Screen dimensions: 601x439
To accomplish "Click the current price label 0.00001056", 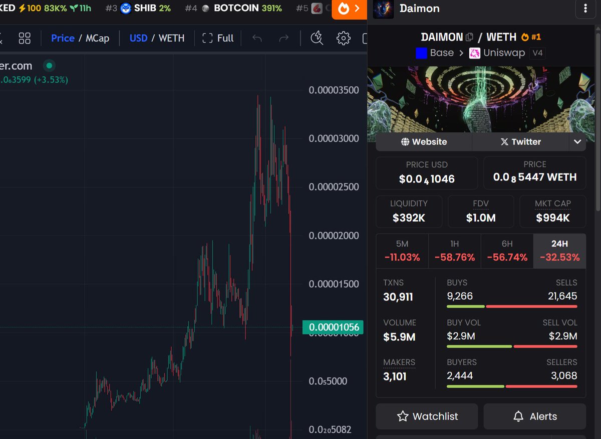I will [334, 327].
